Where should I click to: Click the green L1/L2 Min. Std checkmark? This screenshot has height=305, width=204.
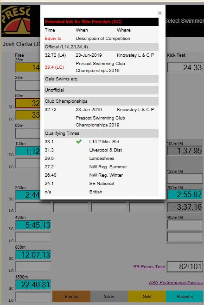(79, 142)
